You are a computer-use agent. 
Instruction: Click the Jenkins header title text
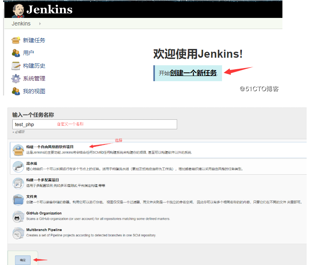coord(49,10)
